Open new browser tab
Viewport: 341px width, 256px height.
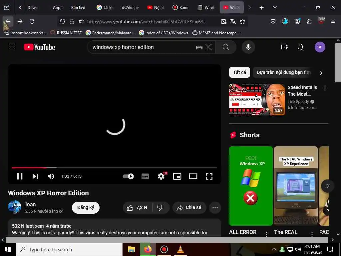click(x=262, y=8)
